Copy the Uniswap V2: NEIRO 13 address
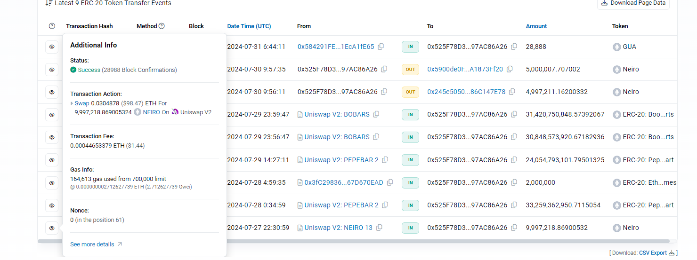This screenshot has height=260, width=697. (x=379, y=228)
